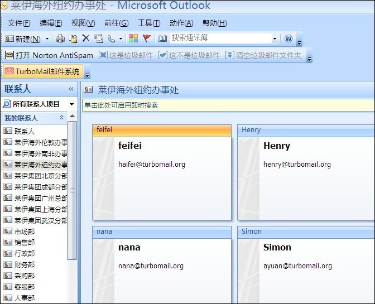Select the Simon contact card
The image size is (375, 304).
[306, 265]
